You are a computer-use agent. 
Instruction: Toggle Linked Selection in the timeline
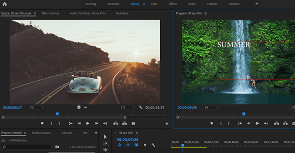[136, 145]
